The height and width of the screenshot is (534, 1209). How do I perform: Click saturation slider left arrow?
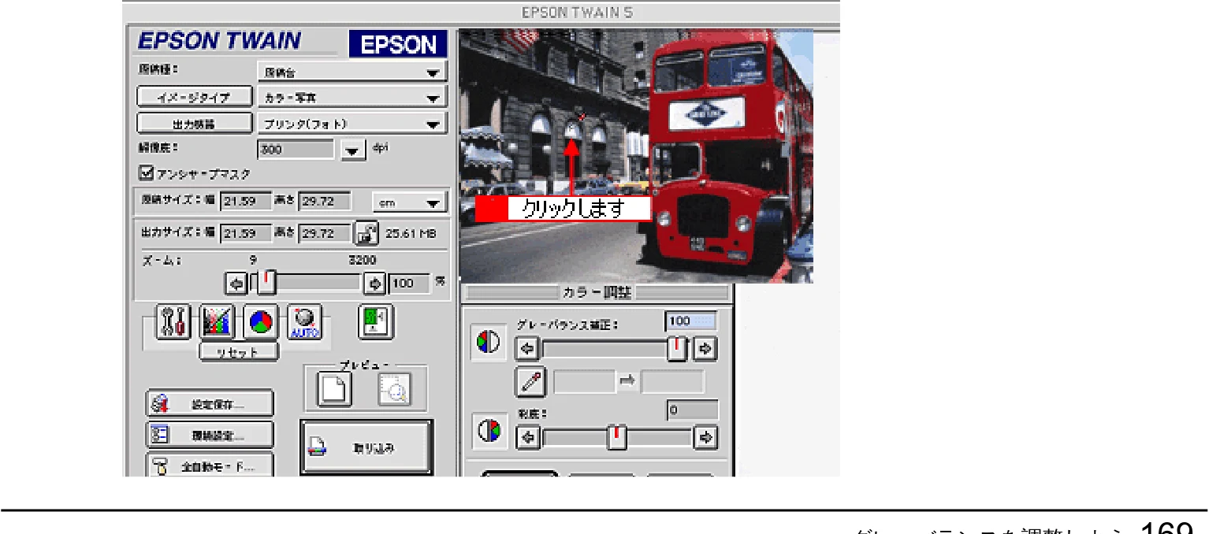click(x=526, y=437)
